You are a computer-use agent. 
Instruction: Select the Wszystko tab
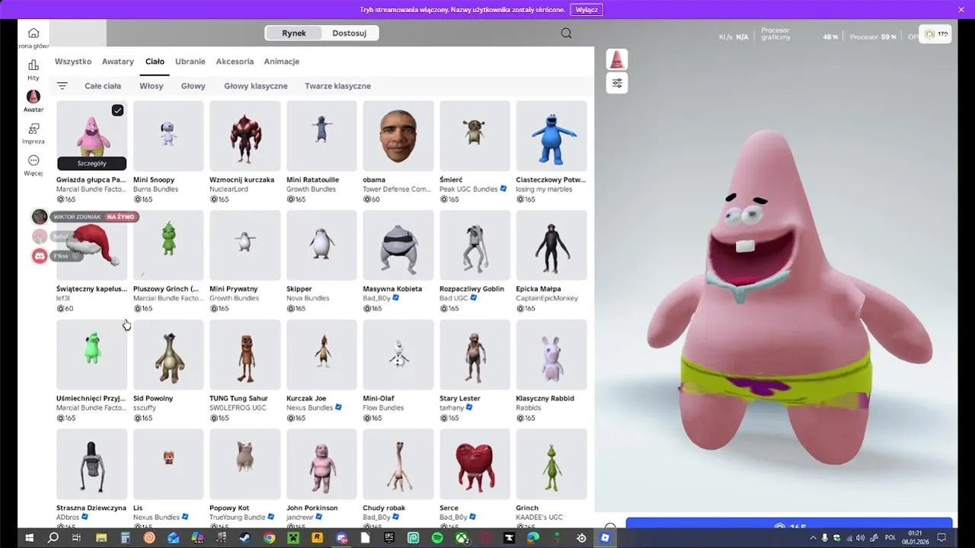pyautogui.click(x=73, y=62)
